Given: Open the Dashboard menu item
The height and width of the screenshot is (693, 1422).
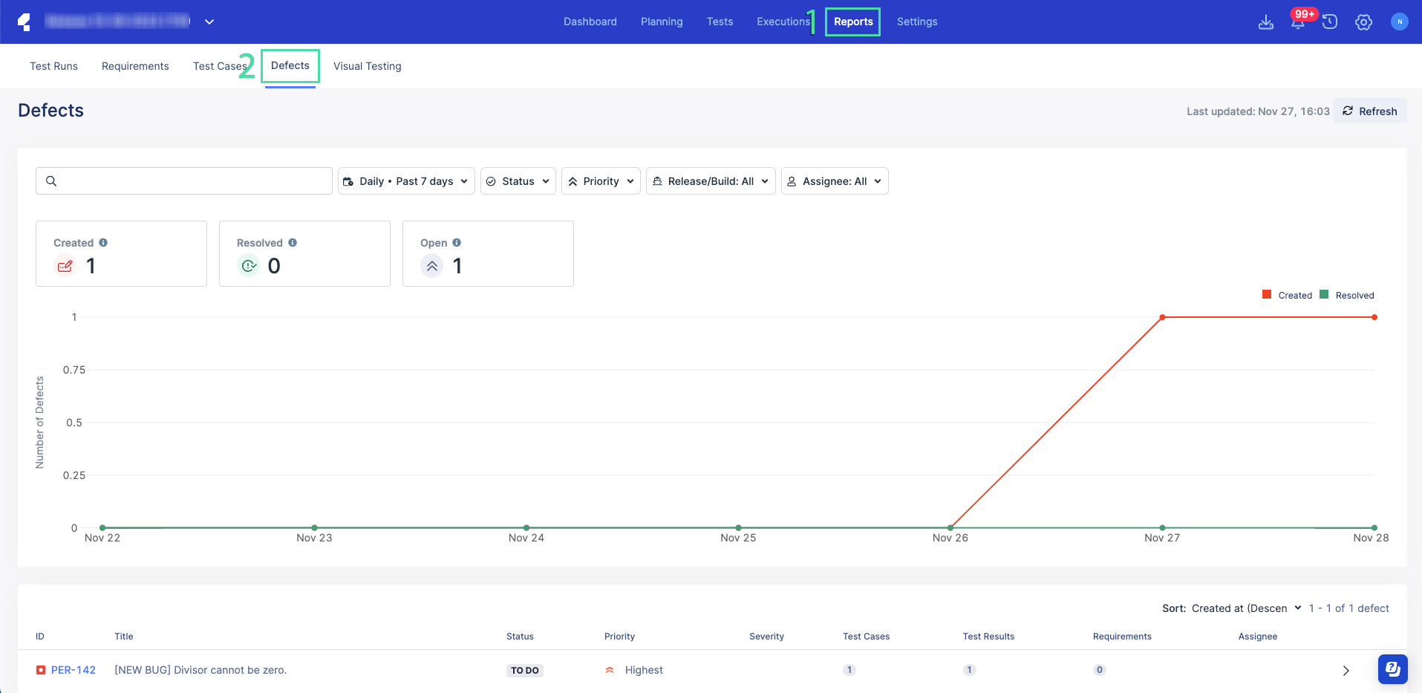Looking at the screenshot, I should pos(590,22).
